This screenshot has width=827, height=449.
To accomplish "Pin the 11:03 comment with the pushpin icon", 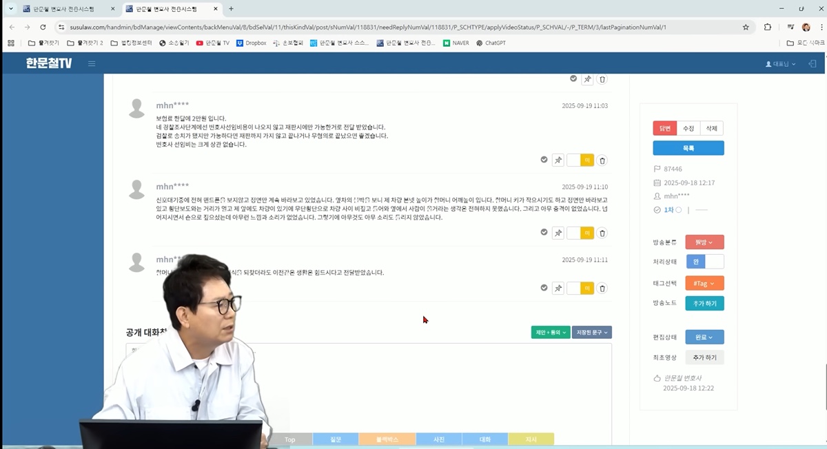I will [558, 160].
